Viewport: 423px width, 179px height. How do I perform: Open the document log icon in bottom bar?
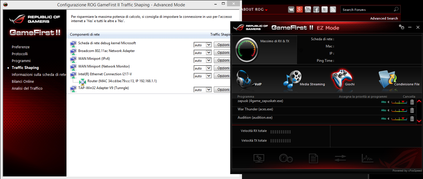(313, 158)
